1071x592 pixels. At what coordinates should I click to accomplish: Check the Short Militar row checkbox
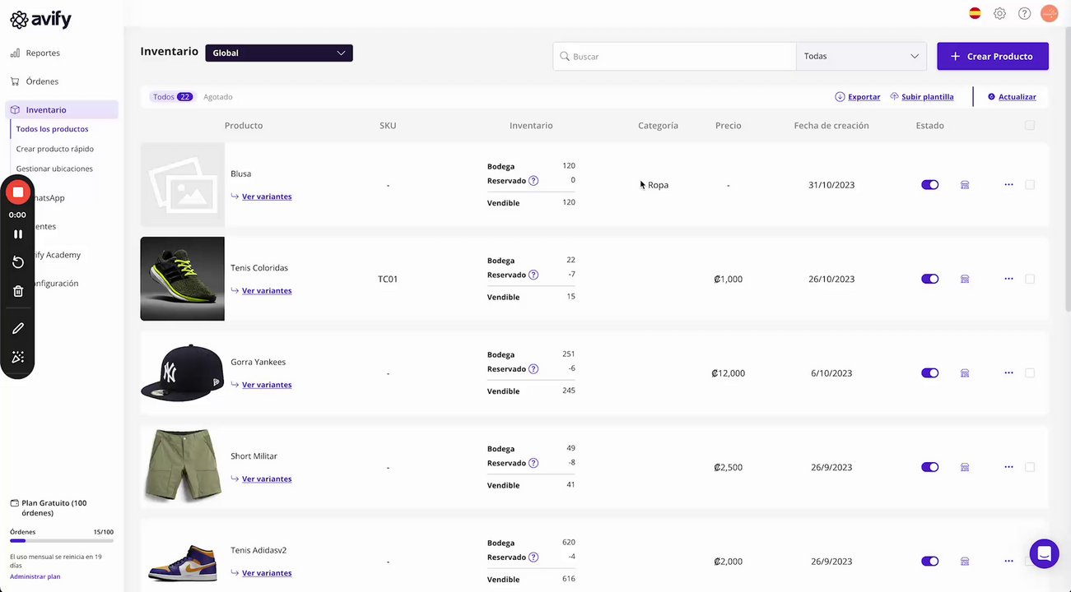1030,467
